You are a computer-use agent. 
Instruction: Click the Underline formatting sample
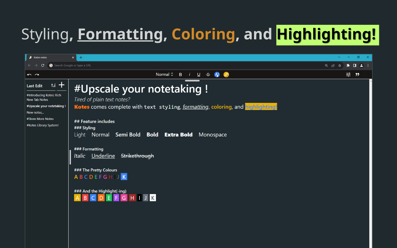point(103,156)
